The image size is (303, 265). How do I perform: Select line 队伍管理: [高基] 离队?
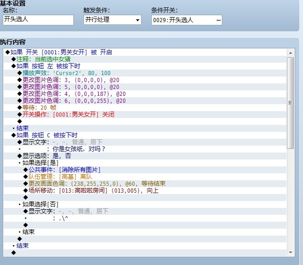coord(145,177)
